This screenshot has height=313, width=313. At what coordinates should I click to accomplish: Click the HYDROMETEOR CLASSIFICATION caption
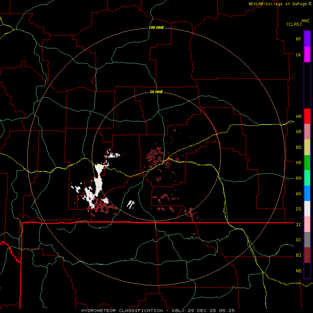(122, 311)
